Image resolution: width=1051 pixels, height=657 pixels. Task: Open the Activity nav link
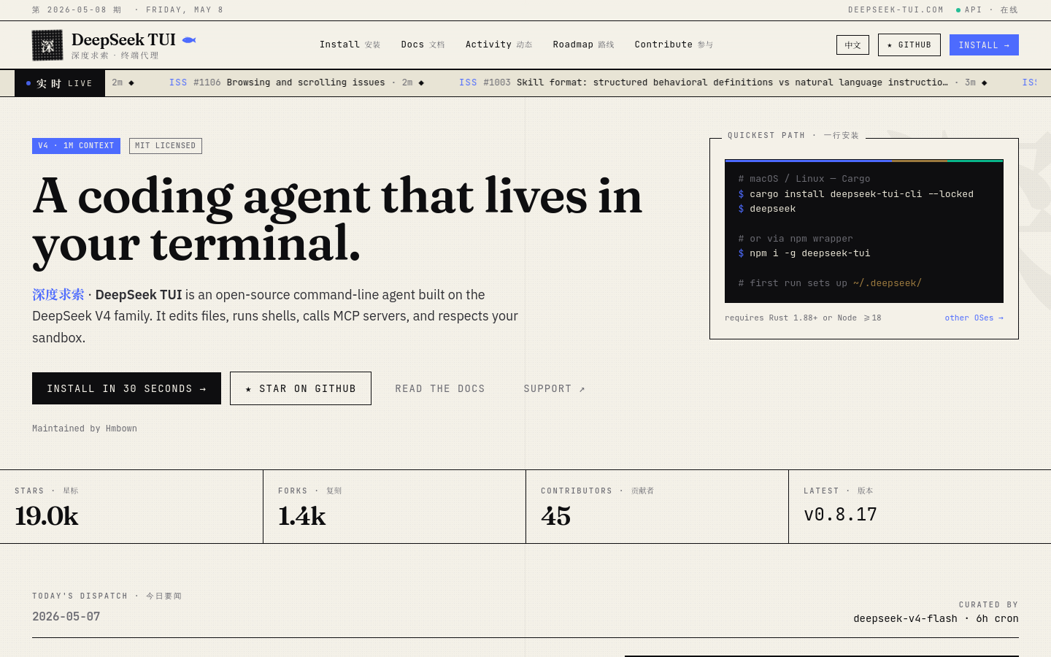(x=499, y=45)
